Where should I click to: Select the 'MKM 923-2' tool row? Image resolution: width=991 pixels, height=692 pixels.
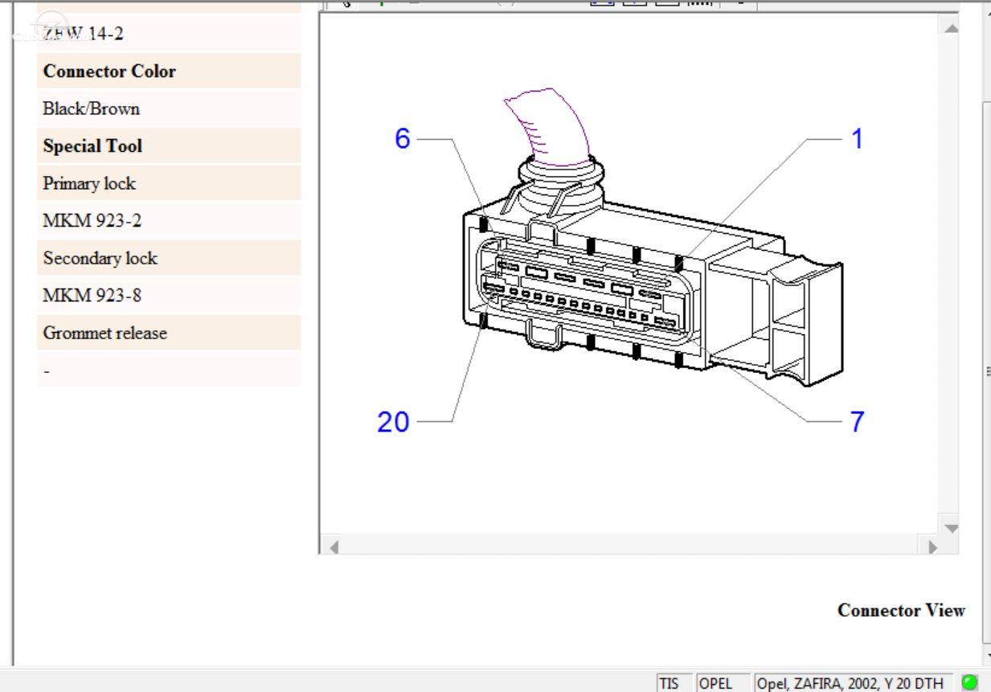point(169,220)
